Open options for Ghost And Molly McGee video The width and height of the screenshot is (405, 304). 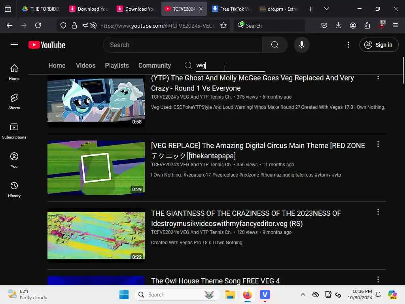[x=378, y=78]
